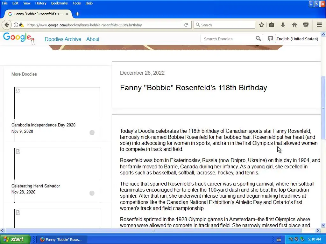Click the Firefox taskbar button
The height and width of the screenshot is (244, 326).
point(61,240)
